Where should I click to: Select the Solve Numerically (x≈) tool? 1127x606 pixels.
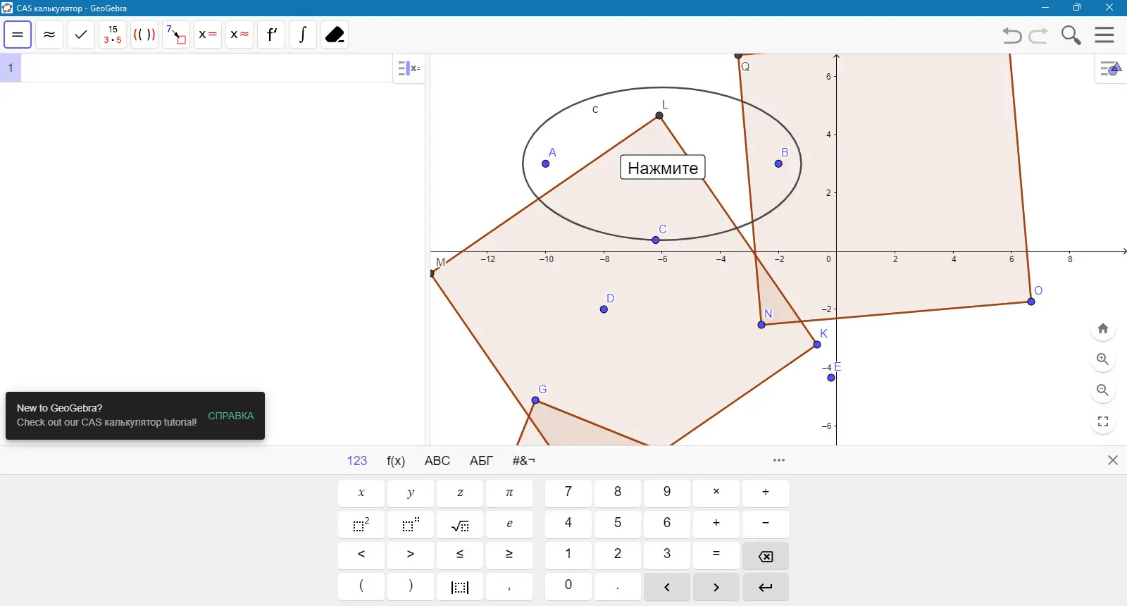pyautogui.click(x=239, y=35)
